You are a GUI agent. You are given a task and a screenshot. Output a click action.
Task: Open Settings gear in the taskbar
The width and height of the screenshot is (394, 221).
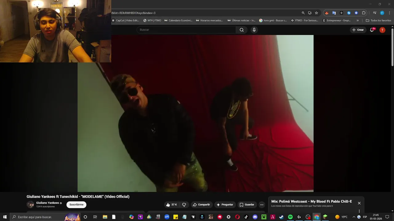[x=228, y=217]
